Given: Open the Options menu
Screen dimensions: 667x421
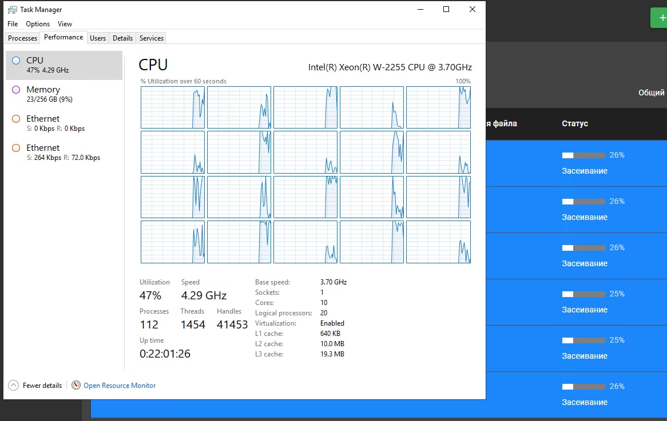Looking at the screenshot, I should point(38,24).
